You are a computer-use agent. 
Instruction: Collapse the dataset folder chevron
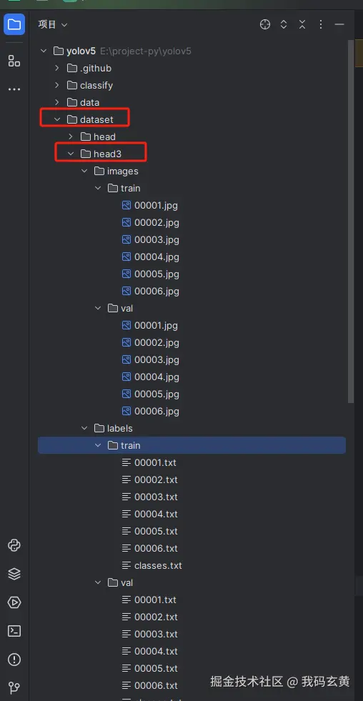[x=56, y=119]
